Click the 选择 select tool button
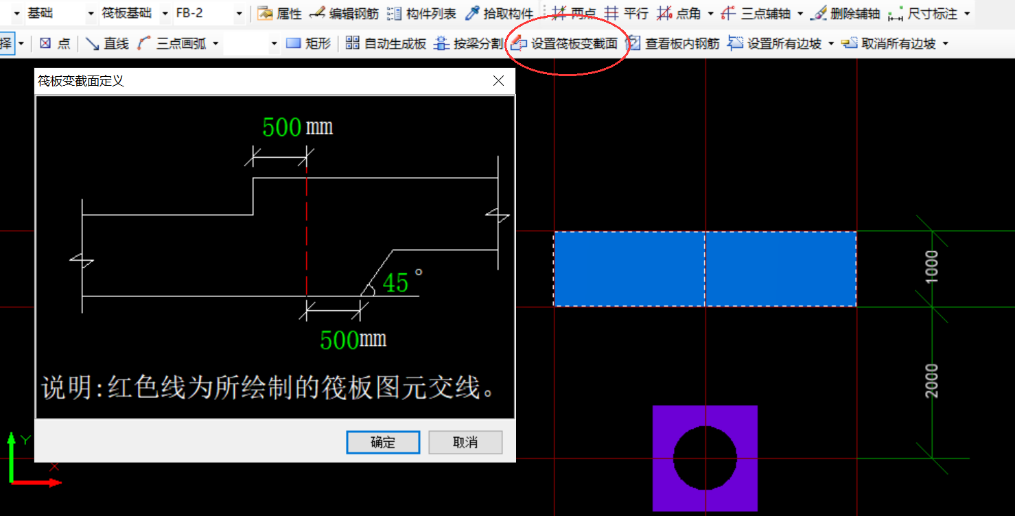Image resolution: width=1015 pixels, height=516 pixels. point(6,44)
